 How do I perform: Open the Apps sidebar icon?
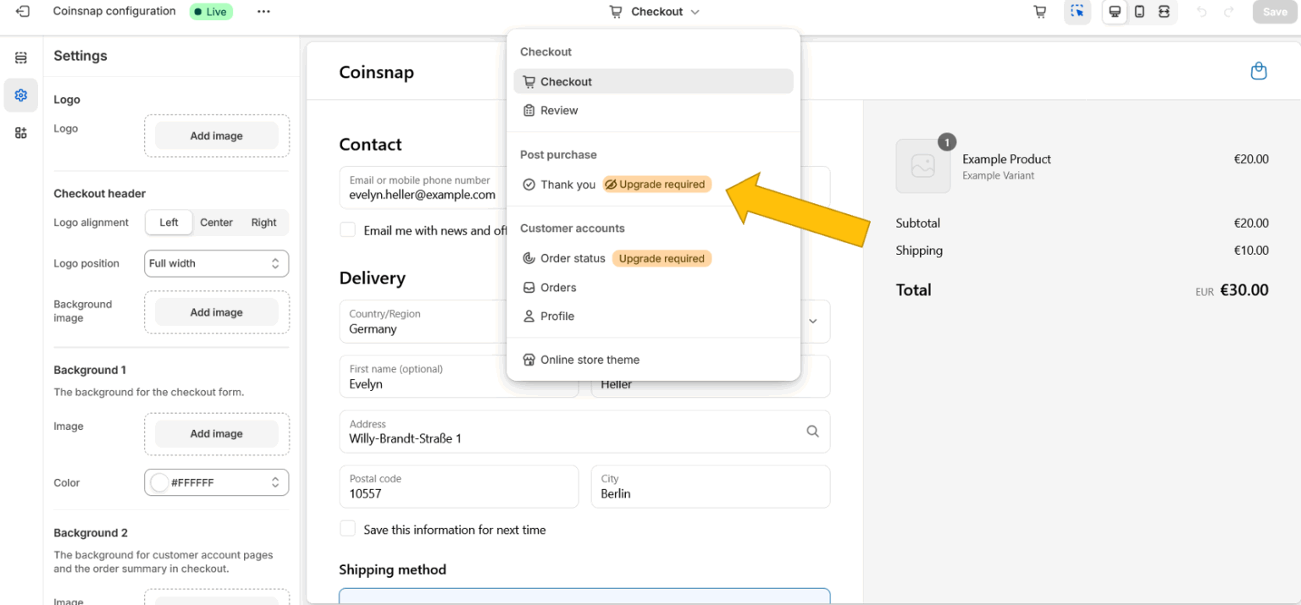coord(21,133)
